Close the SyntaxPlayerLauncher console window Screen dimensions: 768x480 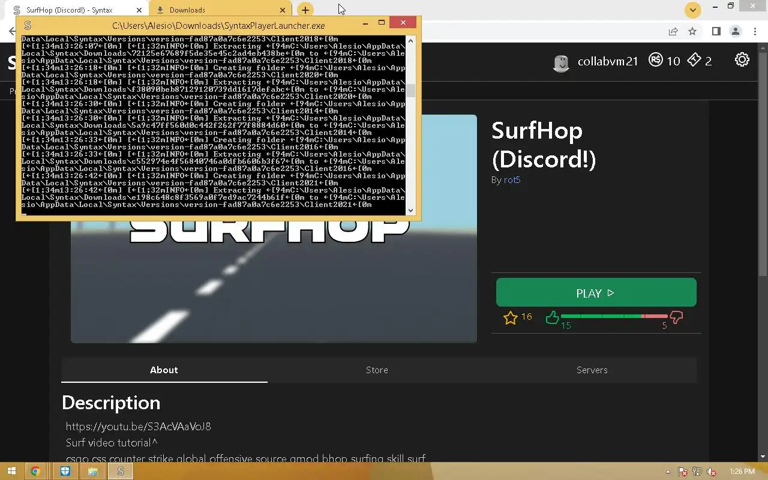tap(403, 23)
